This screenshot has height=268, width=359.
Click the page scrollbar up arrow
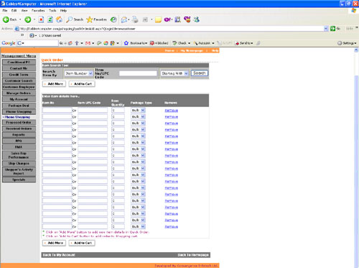pyautogui.click(x=356, y=50)
